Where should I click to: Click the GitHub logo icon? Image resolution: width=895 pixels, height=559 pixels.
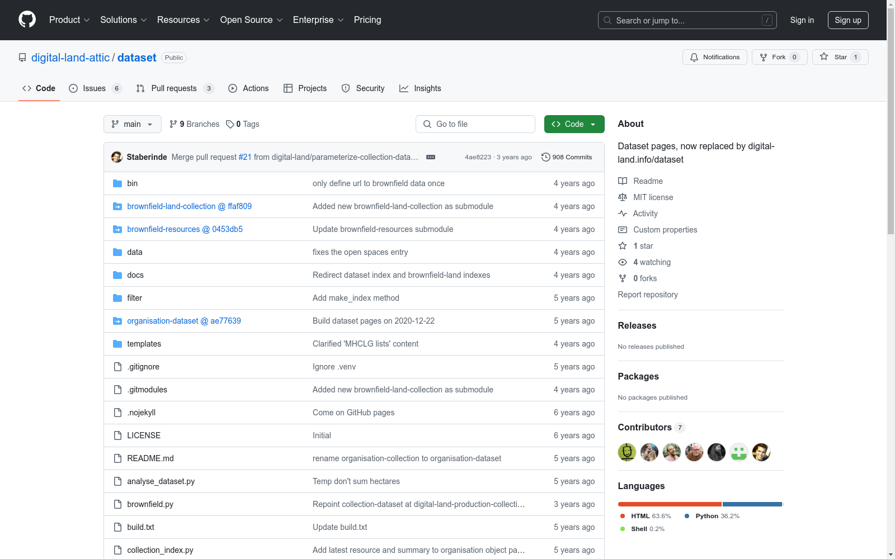27,20
